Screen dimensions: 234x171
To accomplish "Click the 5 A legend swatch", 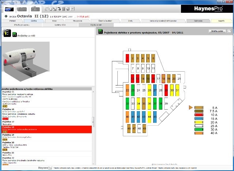I will click(x=199, y=108).
